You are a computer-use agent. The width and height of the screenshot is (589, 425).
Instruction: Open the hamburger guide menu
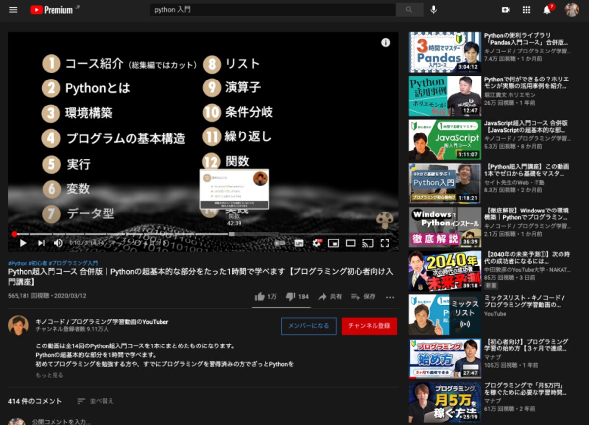click(x=13, y=10)
